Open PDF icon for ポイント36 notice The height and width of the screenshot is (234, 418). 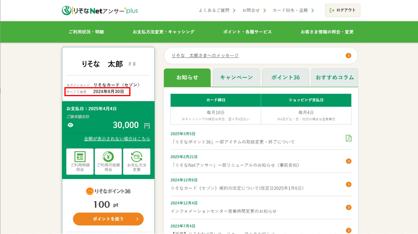click(349, 138)
